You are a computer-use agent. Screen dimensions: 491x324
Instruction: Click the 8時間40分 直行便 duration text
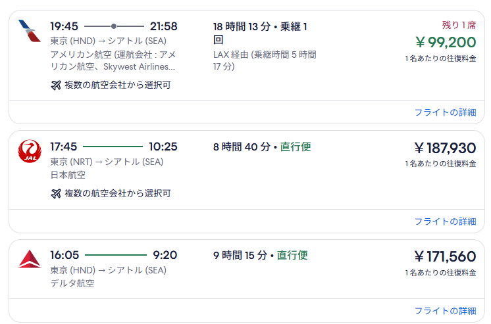tap(262, 147)
